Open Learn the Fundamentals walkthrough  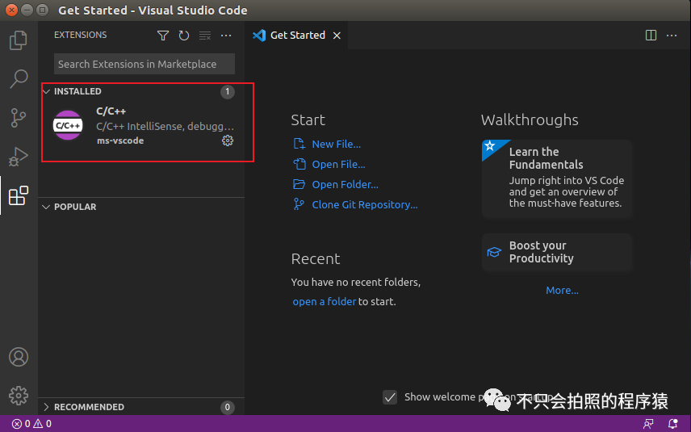point(557,178)
